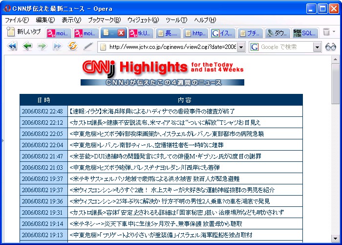Click the Opera logo in the title bar

coord(7,8)
